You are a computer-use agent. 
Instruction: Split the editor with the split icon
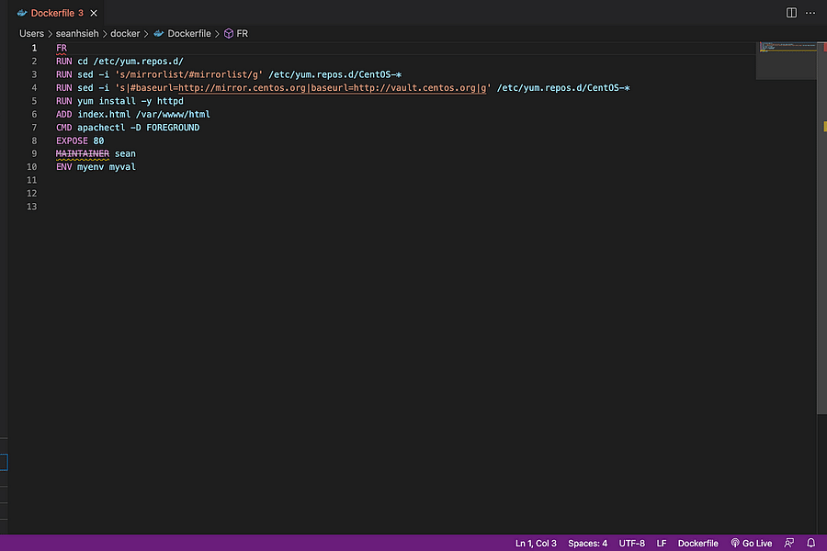791,12
